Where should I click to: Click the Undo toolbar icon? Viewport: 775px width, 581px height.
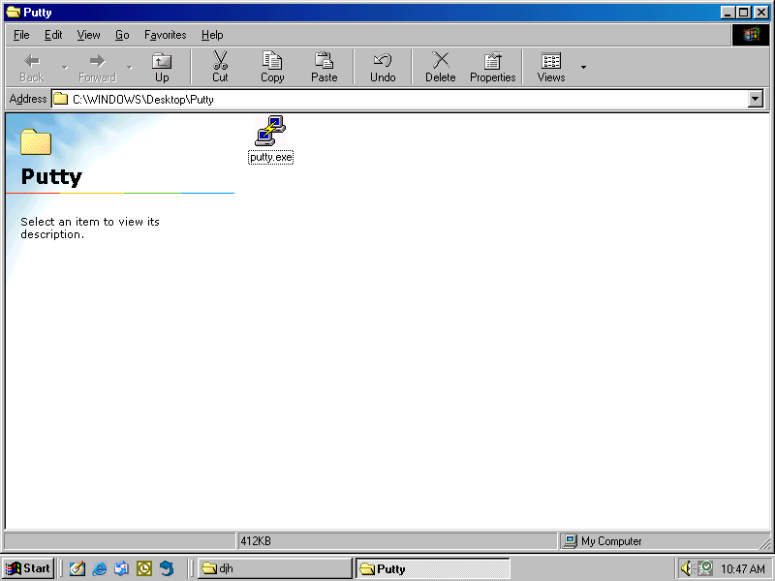(x=383, y=60)
